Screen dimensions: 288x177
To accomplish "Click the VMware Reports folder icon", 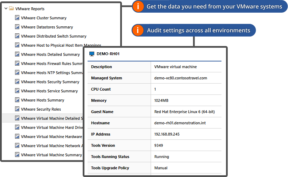I will point(12,8).
